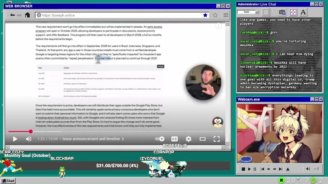Image resolution: width=328 pixels, height=184 pixels.
Task: Open the browser hamburger menu
Action: click(x=226, y=15)
